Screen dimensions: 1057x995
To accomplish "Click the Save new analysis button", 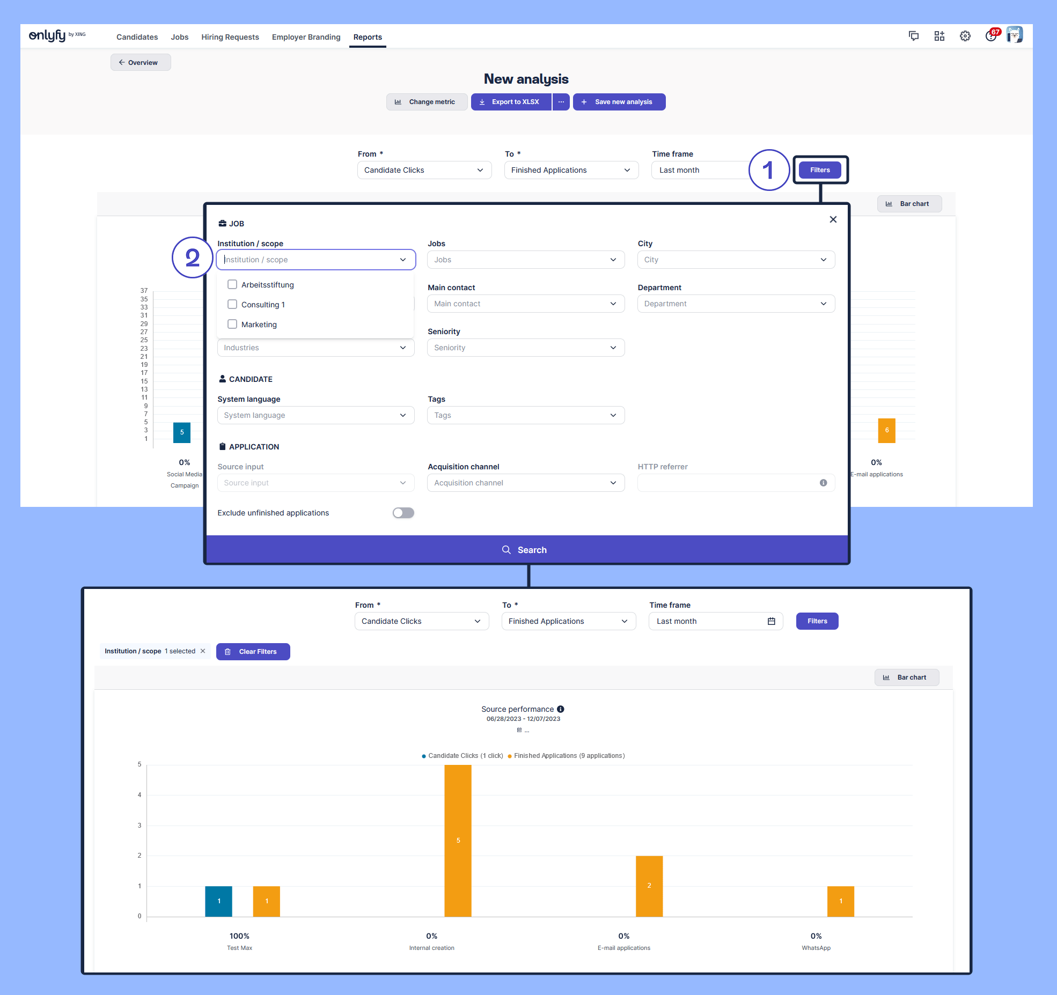I will coord(619,102).
